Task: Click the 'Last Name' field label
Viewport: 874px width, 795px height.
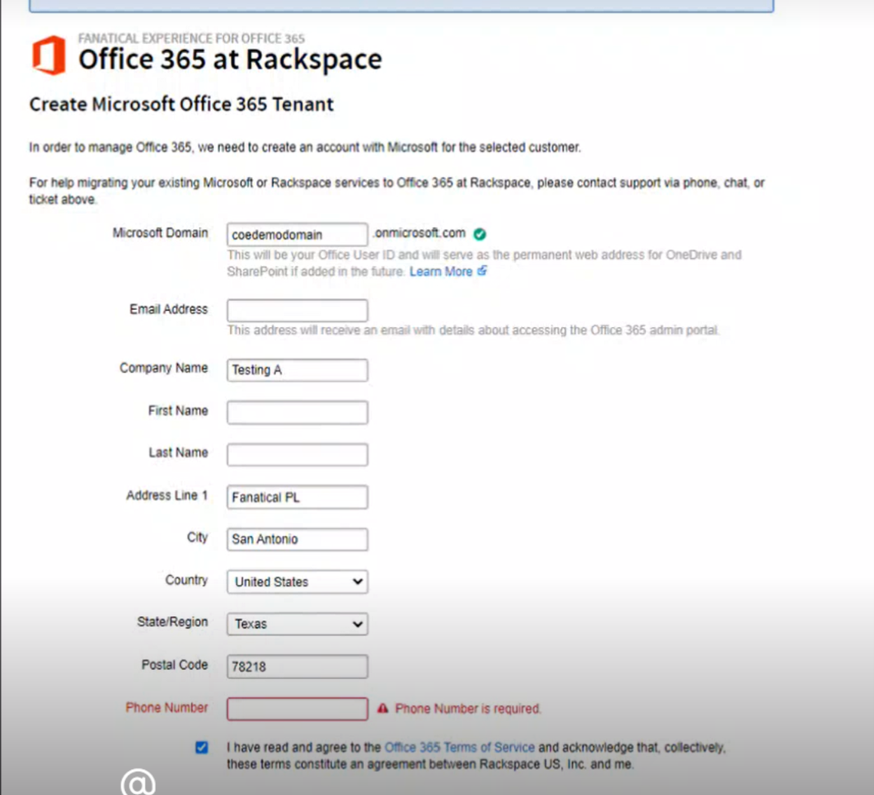Action: click(178, 453)
